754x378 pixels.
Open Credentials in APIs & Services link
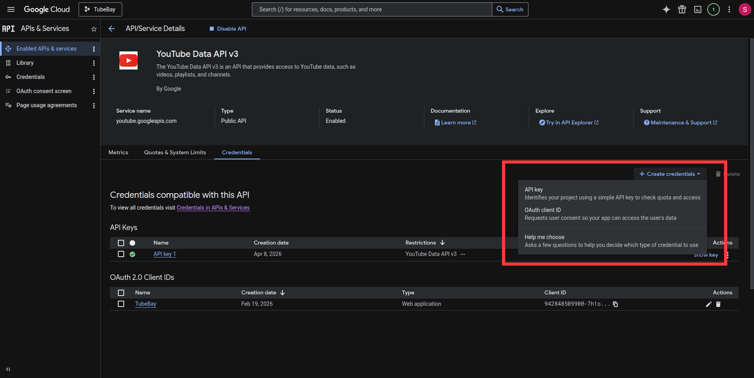213,208
